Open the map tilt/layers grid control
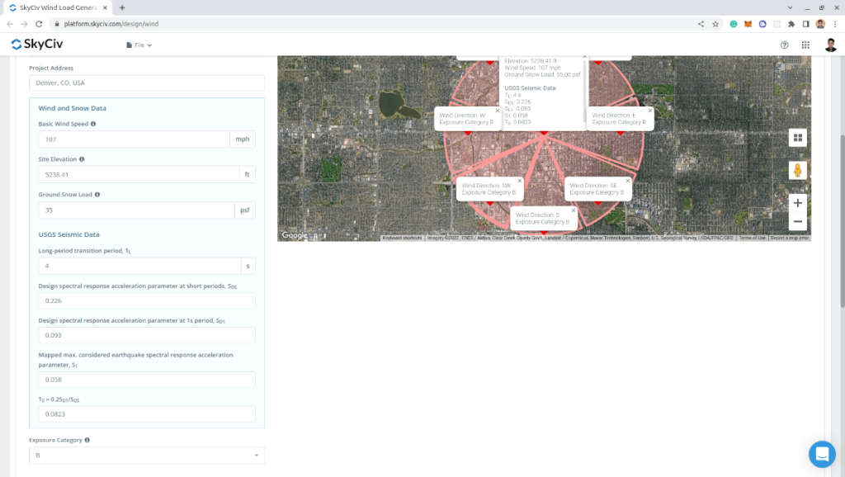 tap(797, 138)
